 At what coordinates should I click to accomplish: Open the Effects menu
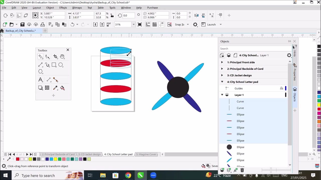point(63,8)
